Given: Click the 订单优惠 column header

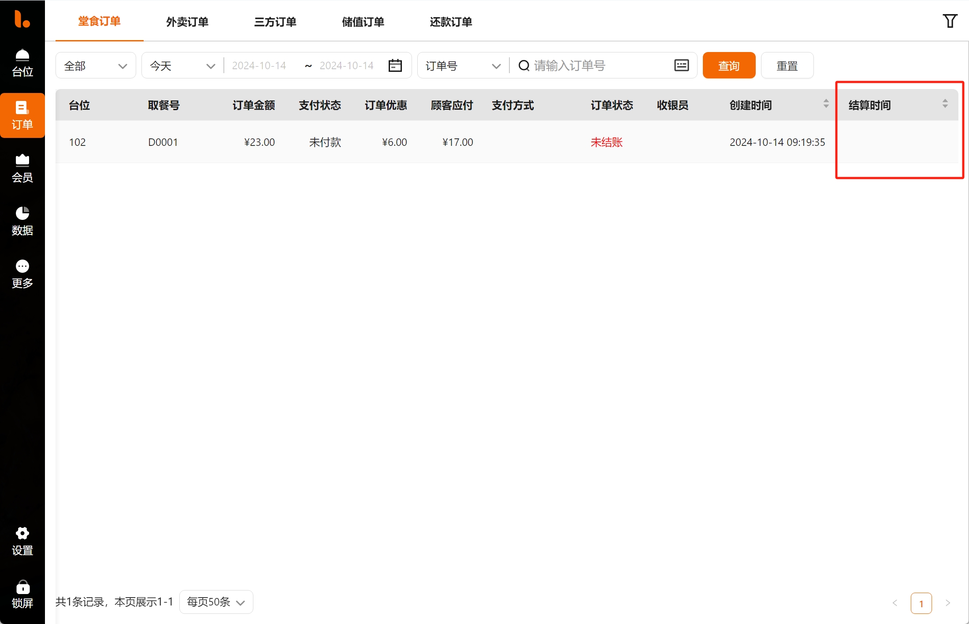Looking at the screenshot, I should click(x=386, y=105).
